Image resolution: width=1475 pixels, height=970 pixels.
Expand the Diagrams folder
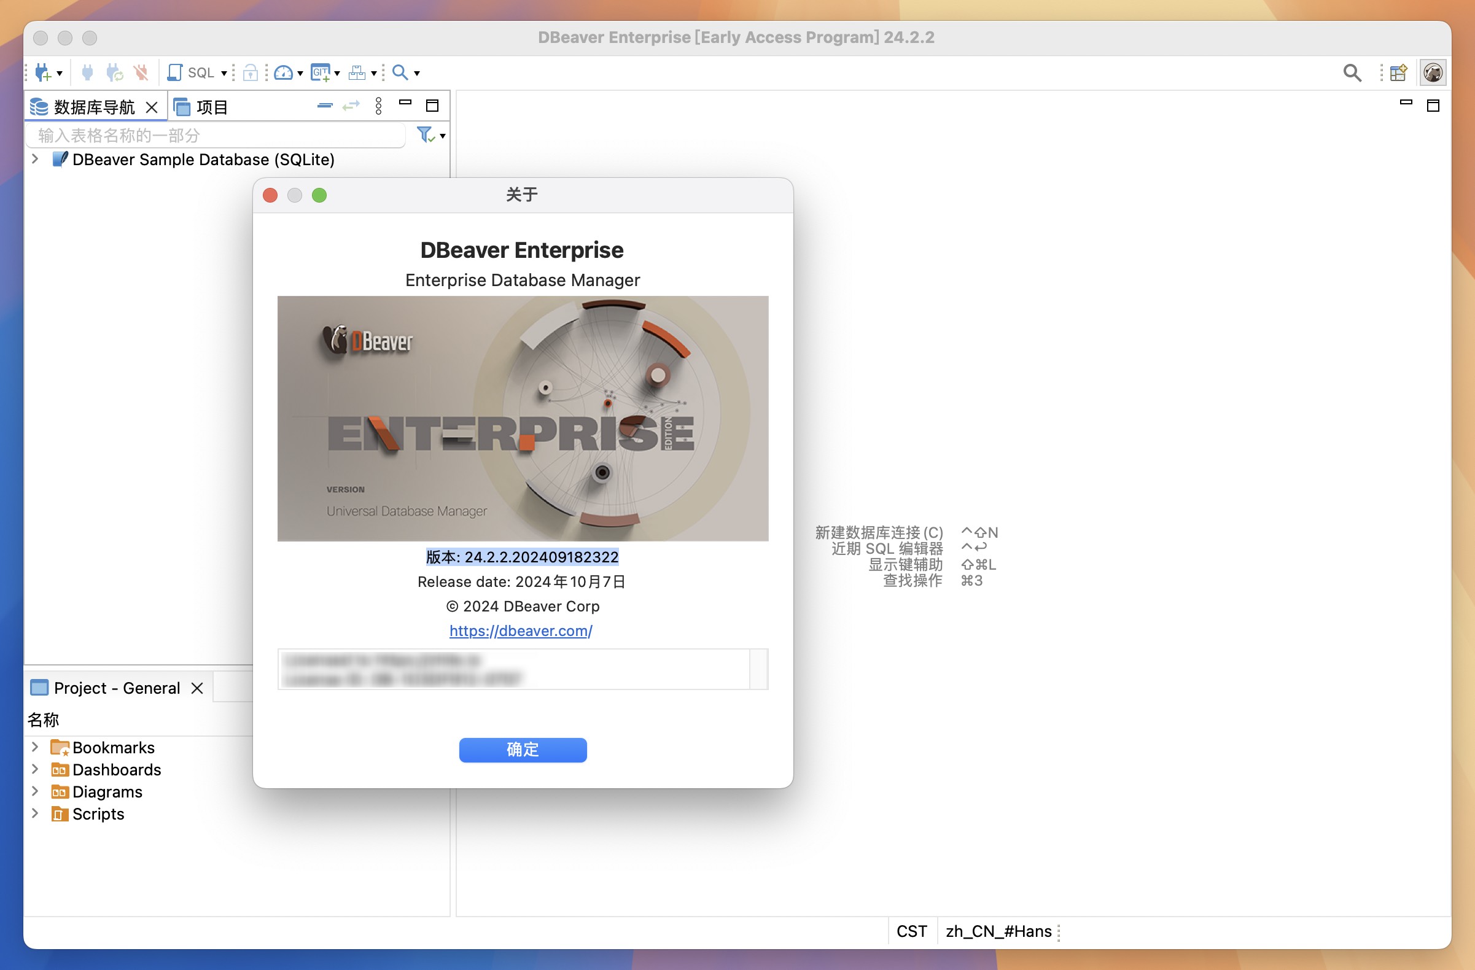pos(36,791)
